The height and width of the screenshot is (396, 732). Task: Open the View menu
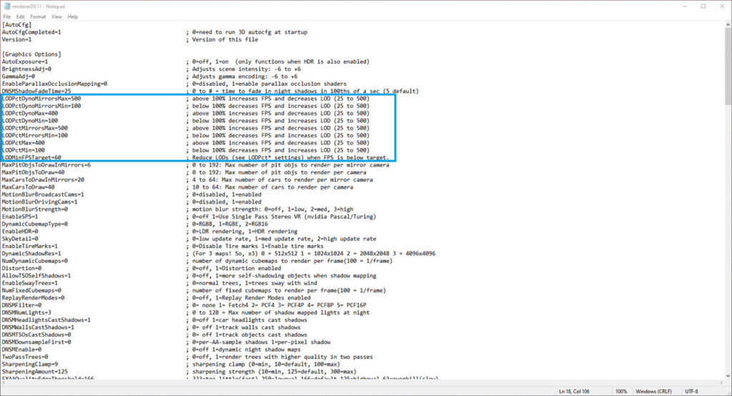tap(56, 16)
